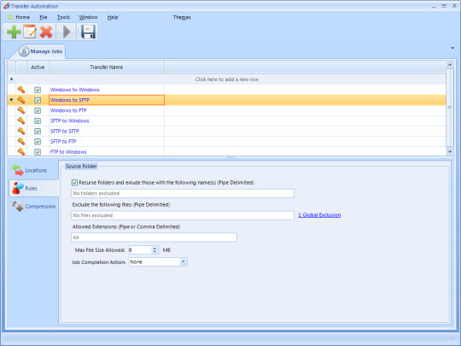
Task: Click the Rules person icon
Action: [17, 188]
